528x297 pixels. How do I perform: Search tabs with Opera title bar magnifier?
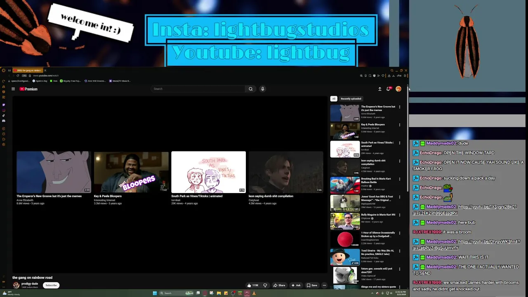(392, 70)
